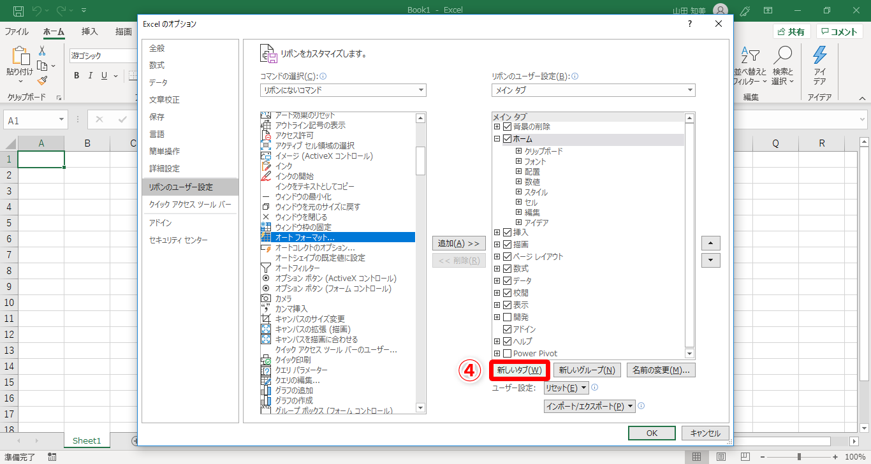Open the 挿入 ribbon tab
The width and height of the screenshot is (871, 464).
pyautogui.click(x=90, y=32)
